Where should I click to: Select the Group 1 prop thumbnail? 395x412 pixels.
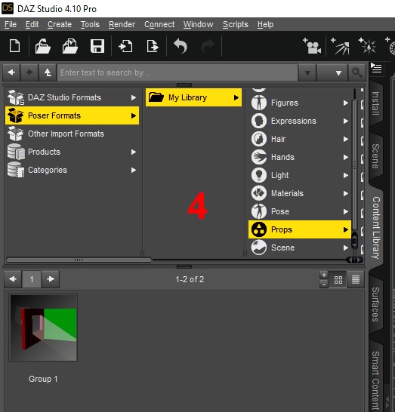click(43, 327)
